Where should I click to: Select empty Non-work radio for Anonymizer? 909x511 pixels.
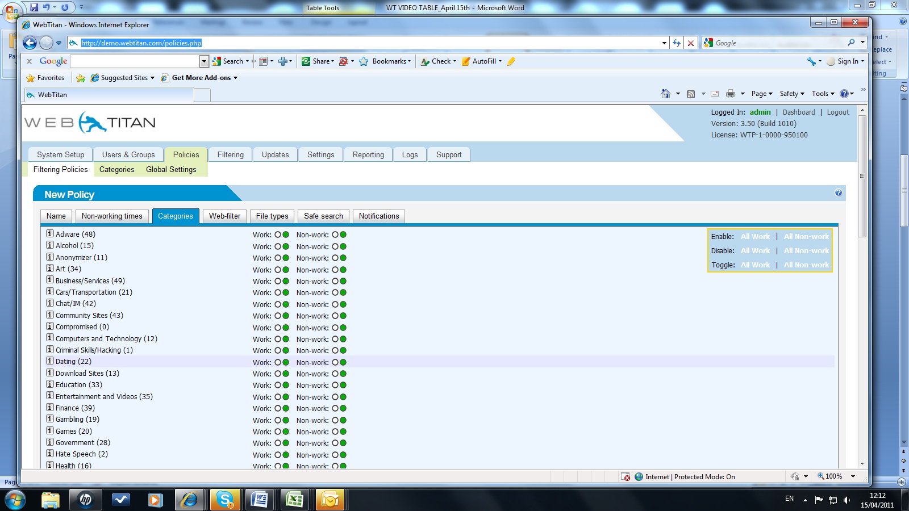[x=335, y=258]
